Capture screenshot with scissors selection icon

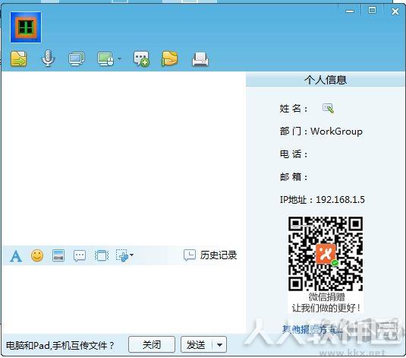click(x=121, y=255)
